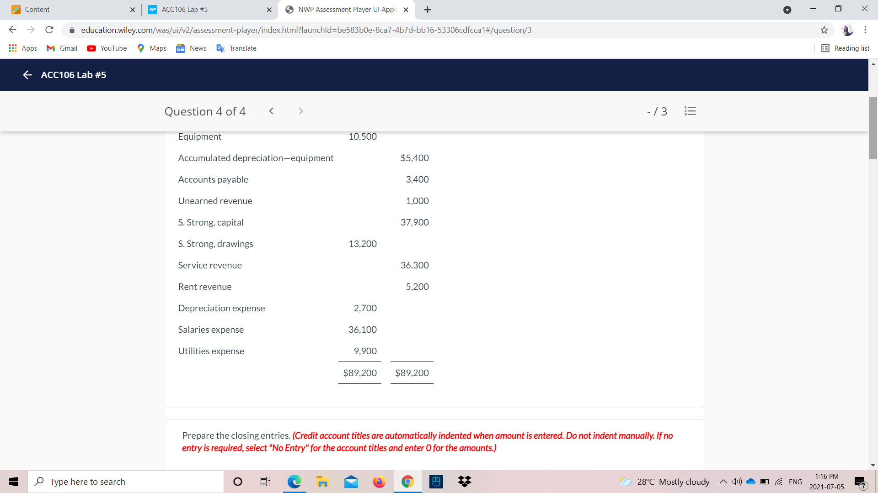The height and width of the screenshot is (493, 878).
Task: Expand the hidden icons in system tray
Action: 723,481
